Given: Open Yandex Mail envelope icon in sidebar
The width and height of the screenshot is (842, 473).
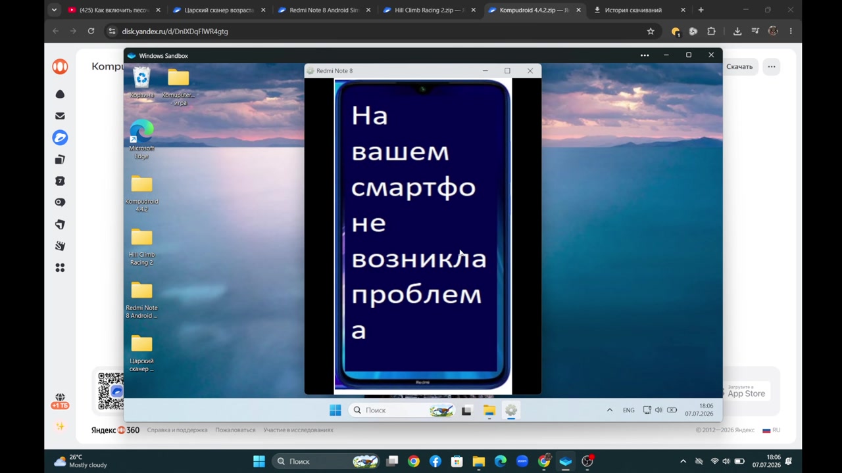Looking at the screenshot, I should [60, 116].
